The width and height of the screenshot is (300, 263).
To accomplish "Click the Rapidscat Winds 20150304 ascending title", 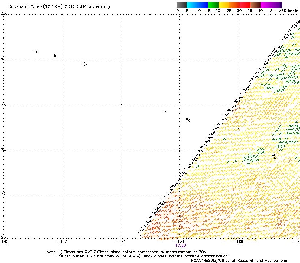I will (59, 7).
